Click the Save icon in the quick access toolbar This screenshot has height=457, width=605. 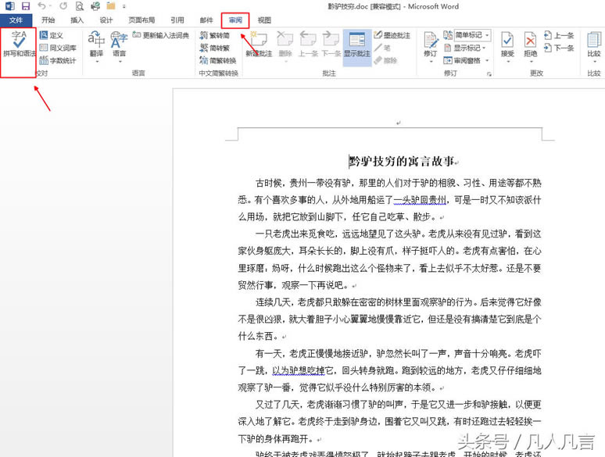(x=26, y=6)
